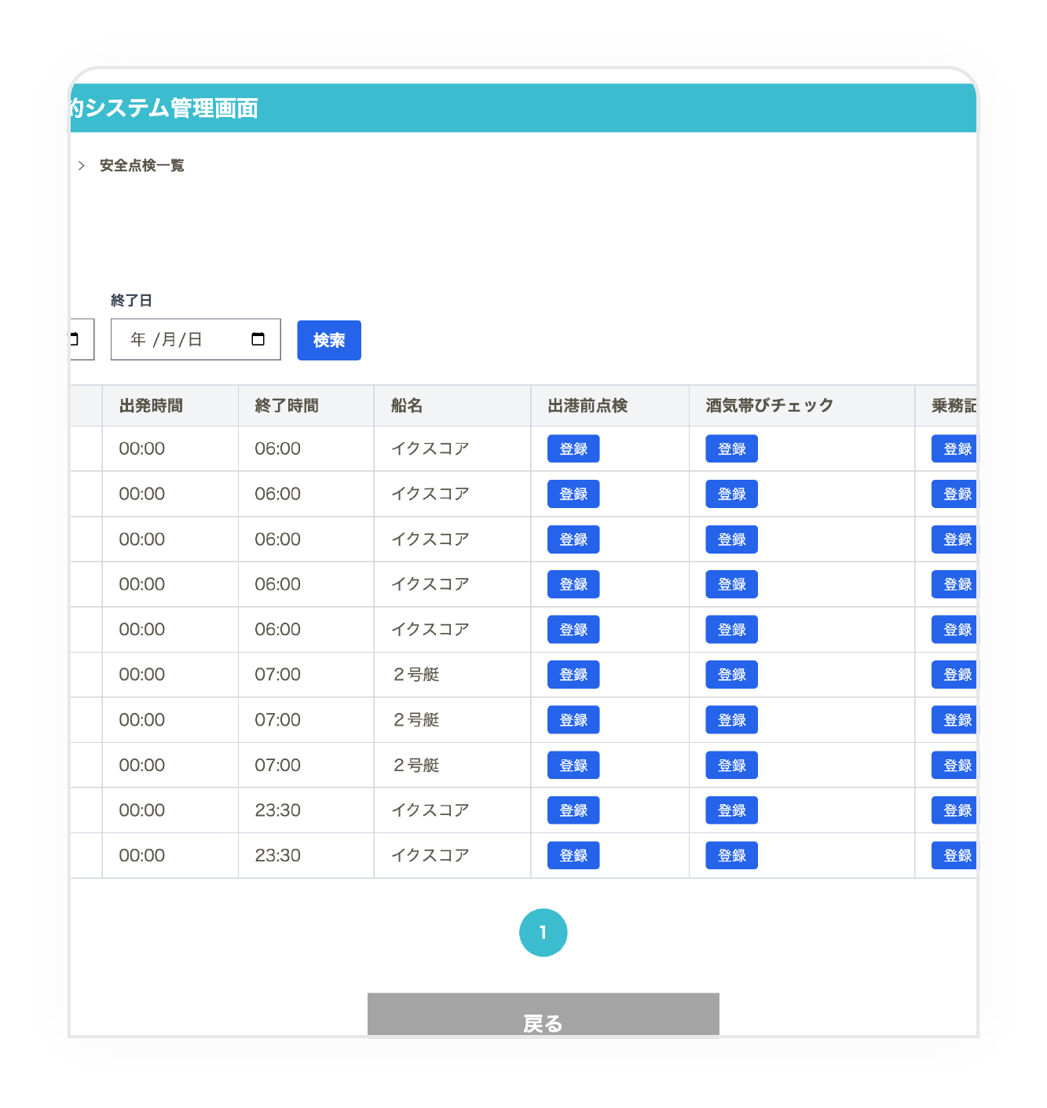Click rightmost 登録 button in first row
The width and height of the screenshot is (1047, 1108).
[x=955, y=448]
